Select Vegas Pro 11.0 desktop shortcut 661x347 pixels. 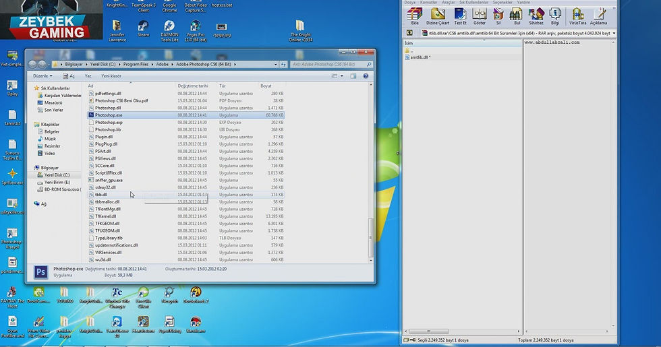click(195, 31)
